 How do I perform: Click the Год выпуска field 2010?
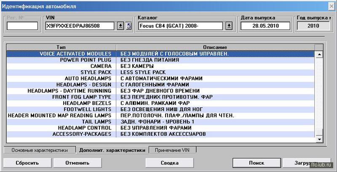click(x=313, y=26)
